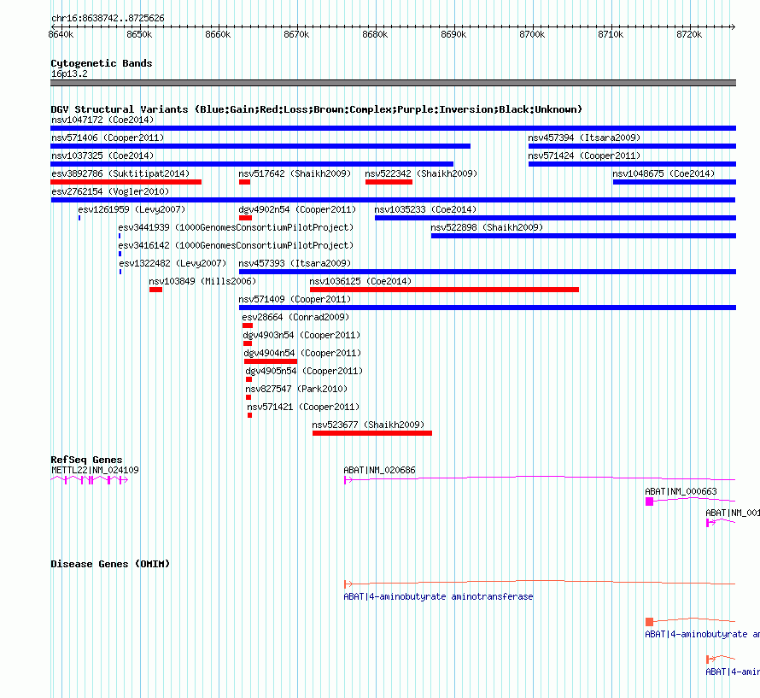760x698 pixels.
Task: Click the 16p13.2 cytogenetic band bar
Action: point(393,83)
